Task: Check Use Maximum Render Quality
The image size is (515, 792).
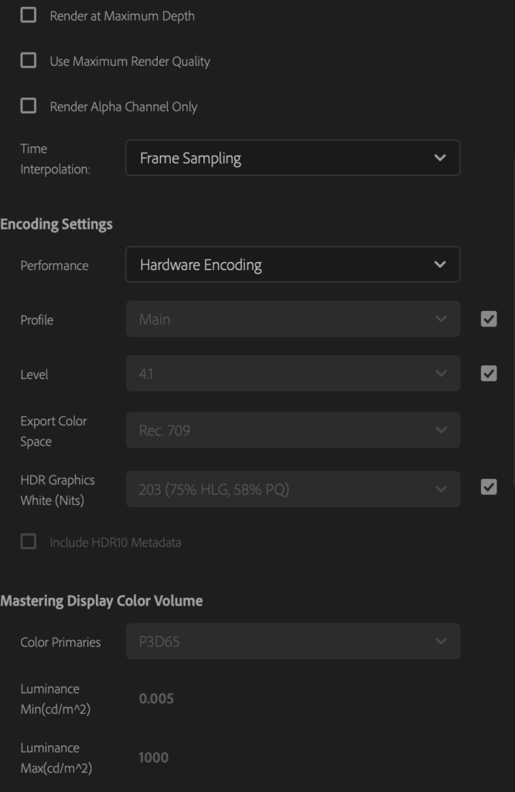Action: pos(29,60)
